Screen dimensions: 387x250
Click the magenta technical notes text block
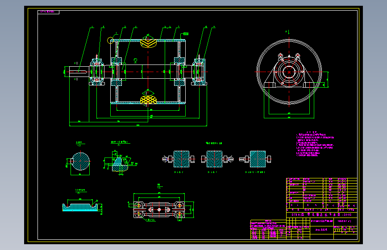pos(315,144)
